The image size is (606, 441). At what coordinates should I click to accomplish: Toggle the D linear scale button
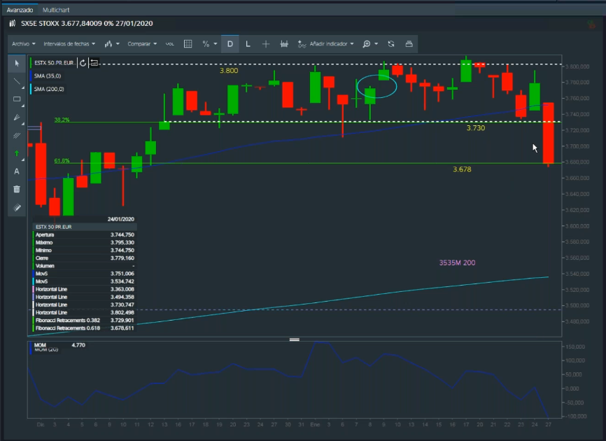230,43
